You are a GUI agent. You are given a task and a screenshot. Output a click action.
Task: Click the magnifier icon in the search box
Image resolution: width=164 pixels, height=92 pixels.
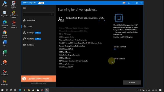tap(52, 14)
